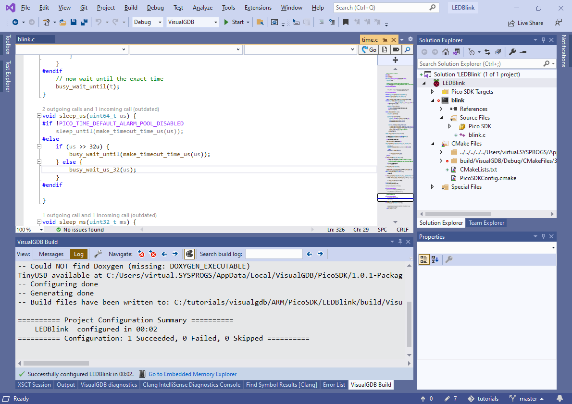572x404 pixels.
Task: Click the Save All icon in toolbar
Action: point(84,22)
